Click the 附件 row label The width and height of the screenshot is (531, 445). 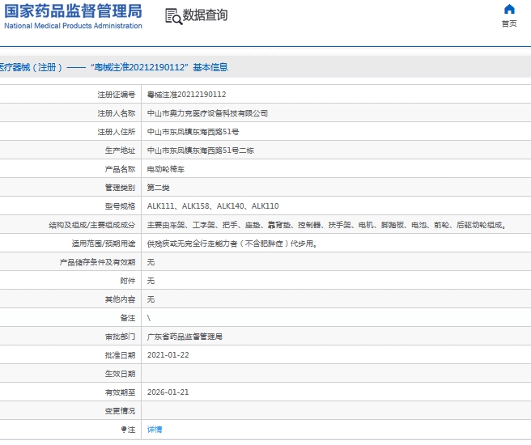pos(128,281)
